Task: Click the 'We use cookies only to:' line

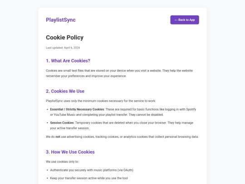Action: pos(62,162)
